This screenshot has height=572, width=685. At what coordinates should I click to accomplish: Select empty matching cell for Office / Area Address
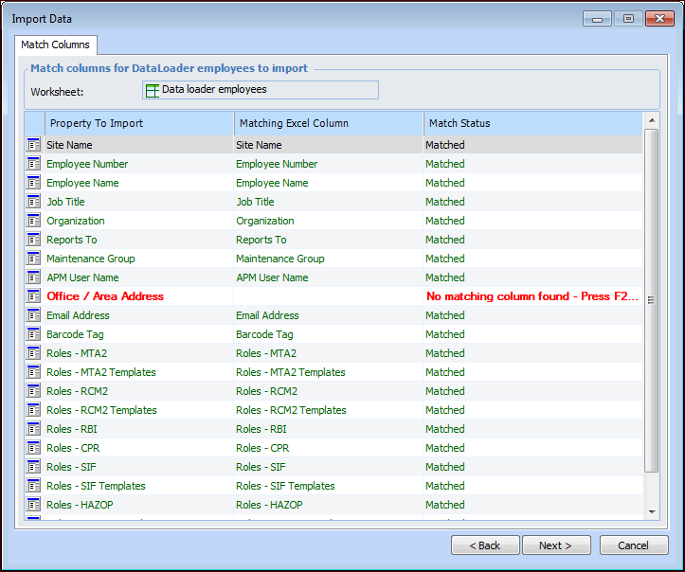coord(328,296)
